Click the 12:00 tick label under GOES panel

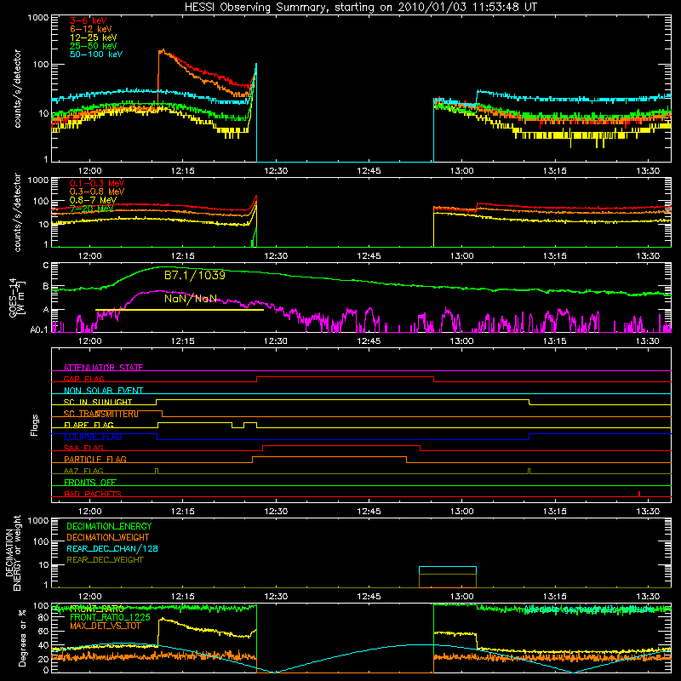(90, 341)
